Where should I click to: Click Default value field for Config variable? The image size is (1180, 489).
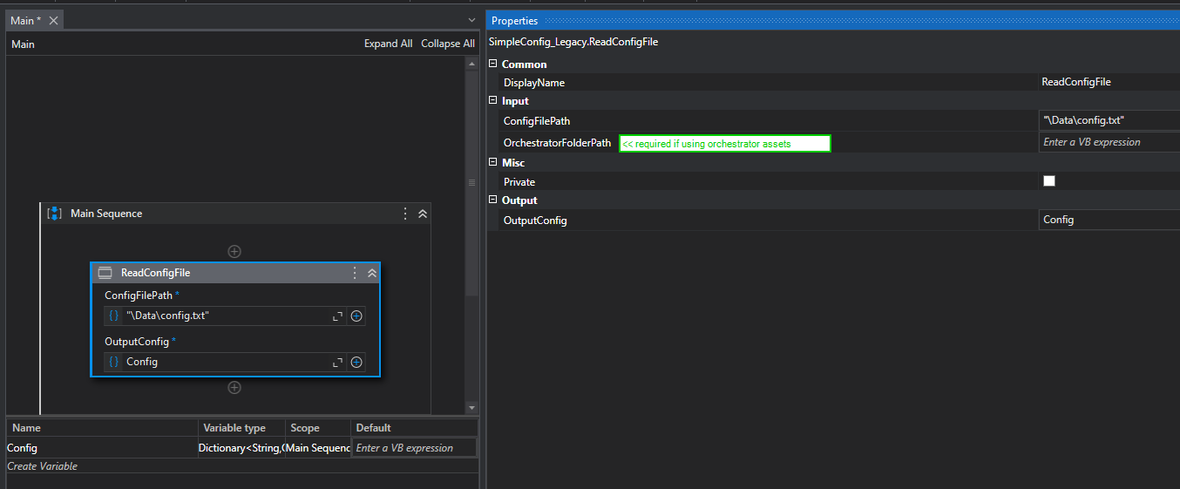tap(414, 448)
